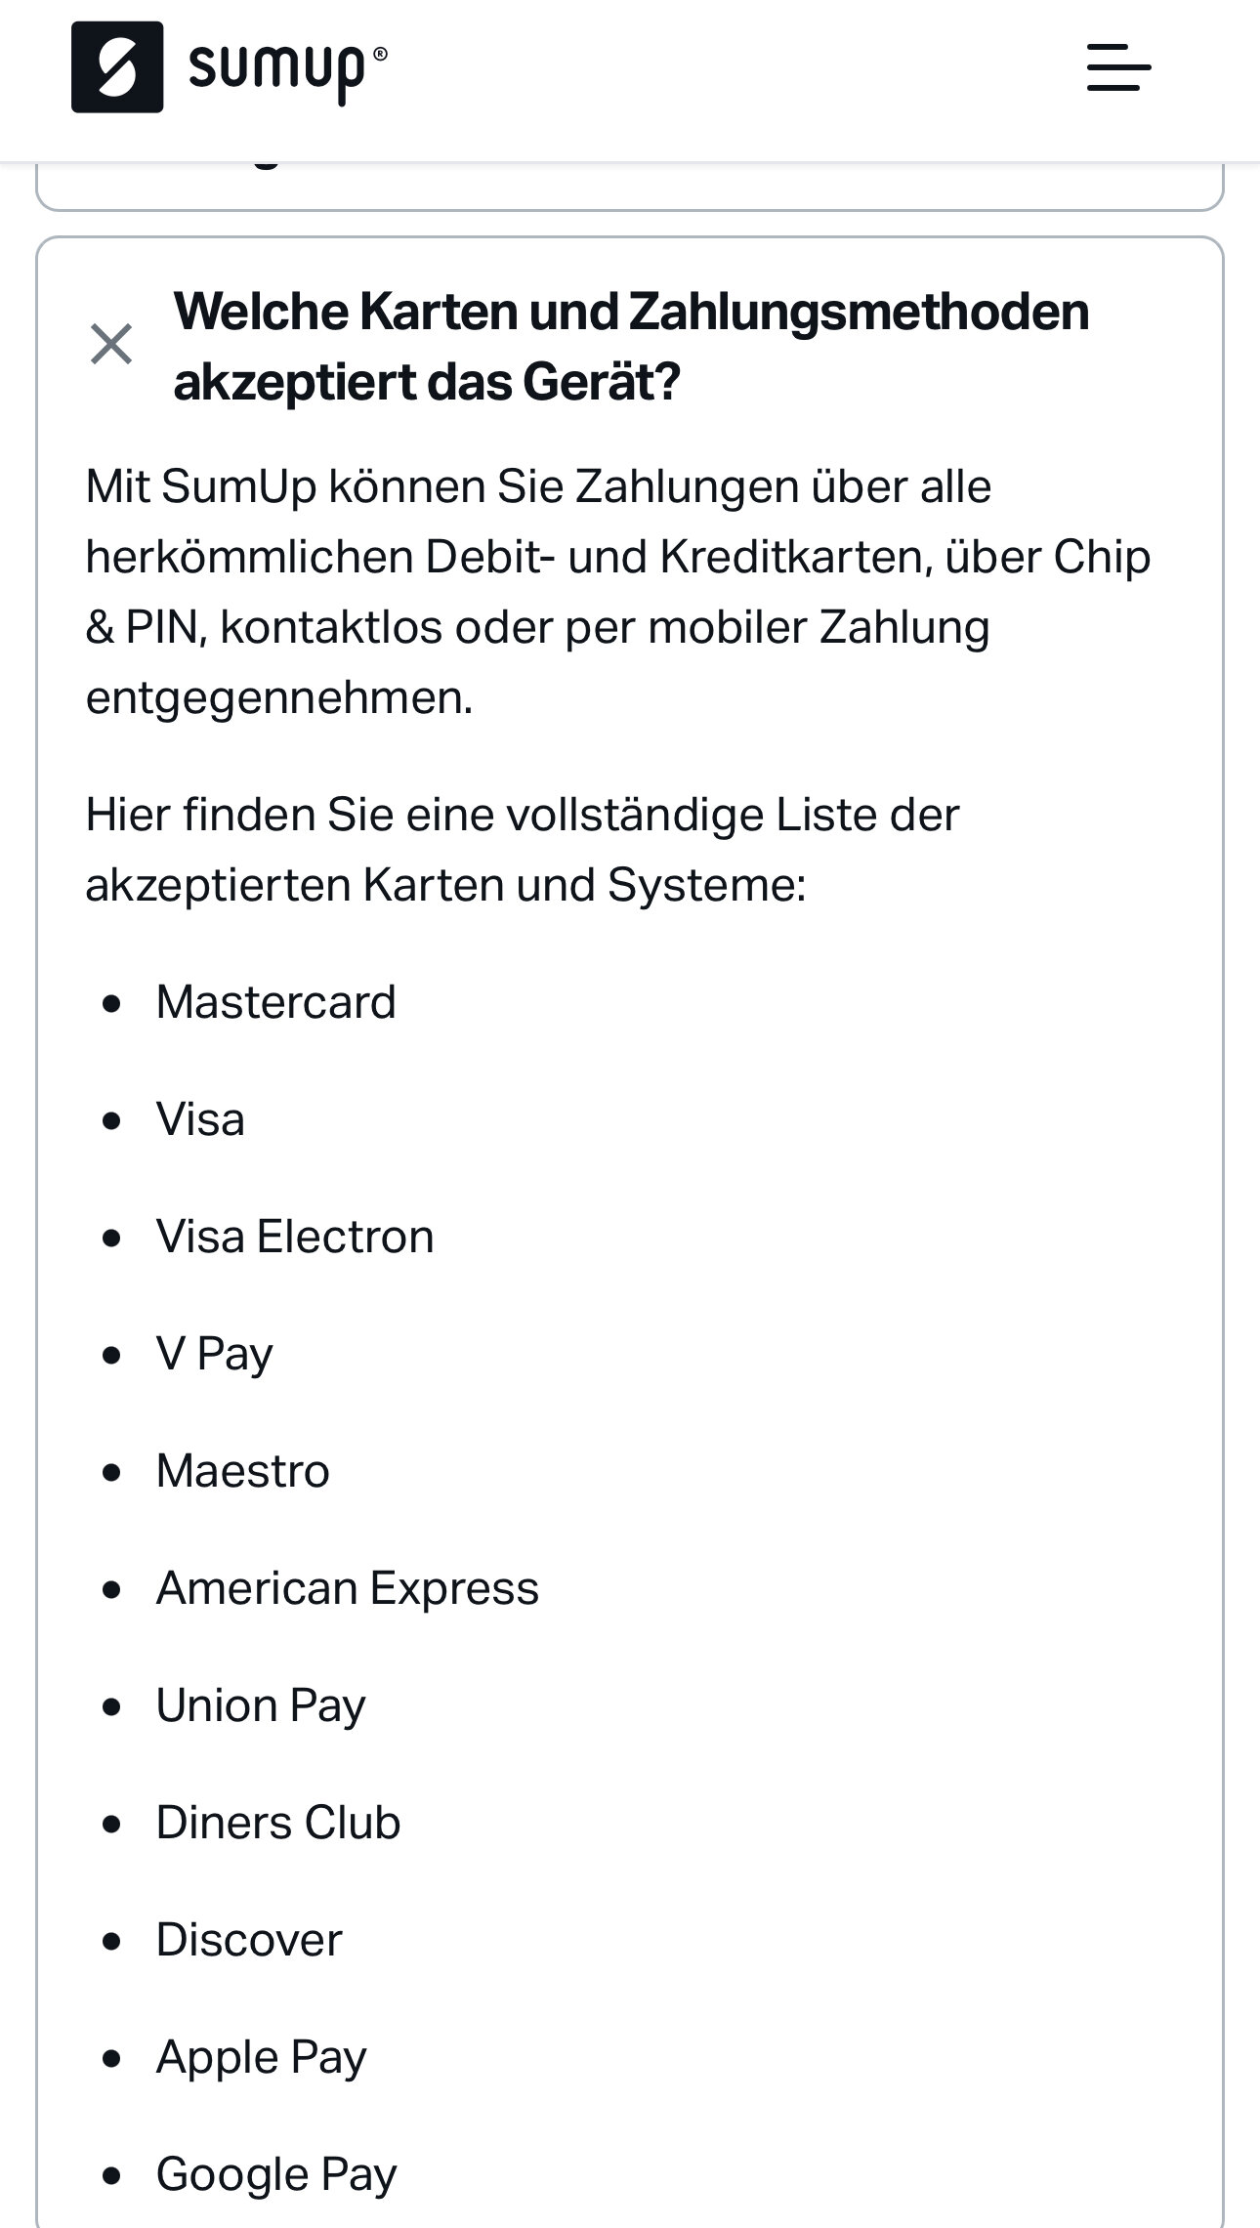Select the American Express list entry
Viewport: 1260px width, 2228px height.
click(348, 1589)
